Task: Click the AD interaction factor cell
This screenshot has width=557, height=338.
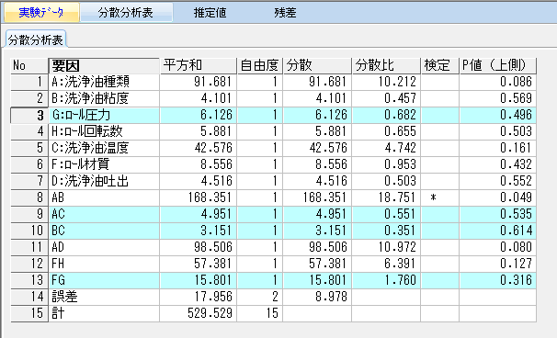Action: (104, 247)
